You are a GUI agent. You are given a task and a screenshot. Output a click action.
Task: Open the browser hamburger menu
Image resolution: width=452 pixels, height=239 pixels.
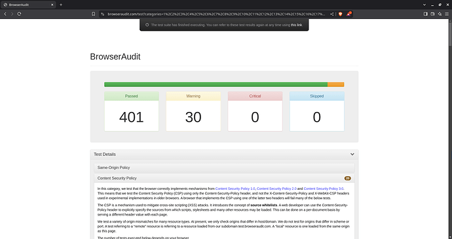[x=447, y=14]
